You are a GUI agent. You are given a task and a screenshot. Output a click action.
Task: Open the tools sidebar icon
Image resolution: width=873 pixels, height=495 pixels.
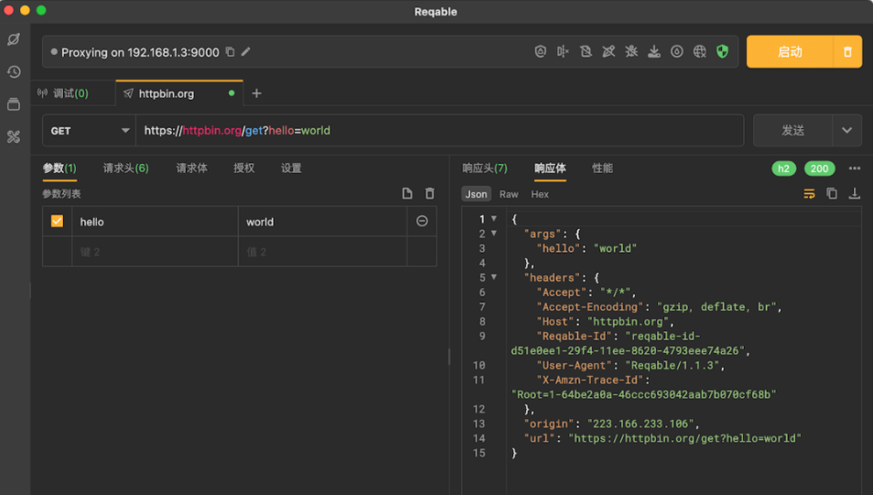tap(14, 136)
